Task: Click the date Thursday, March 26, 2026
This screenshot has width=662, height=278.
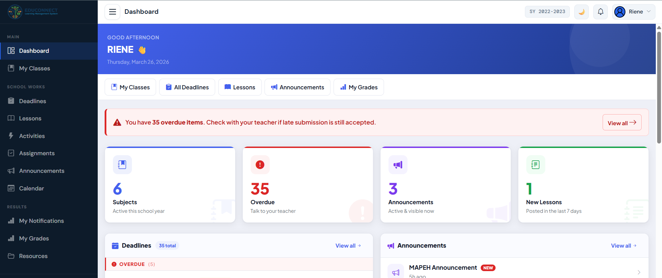Action: pos(138,62)
